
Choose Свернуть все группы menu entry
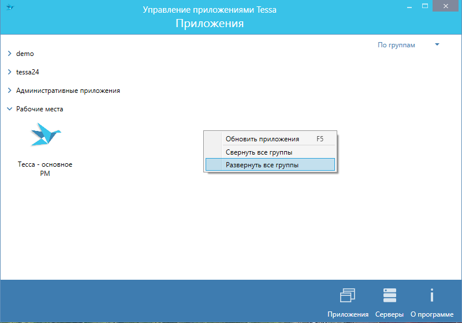pyautogui.click(x=270, y=152)
